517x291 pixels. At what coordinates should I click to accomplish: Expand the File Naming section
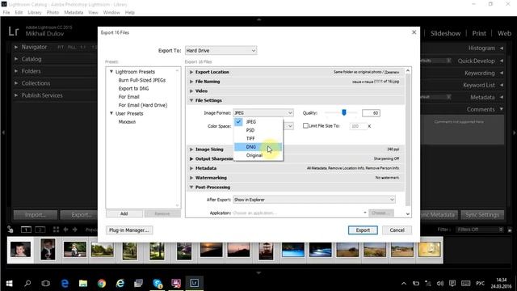coord(191,82)
